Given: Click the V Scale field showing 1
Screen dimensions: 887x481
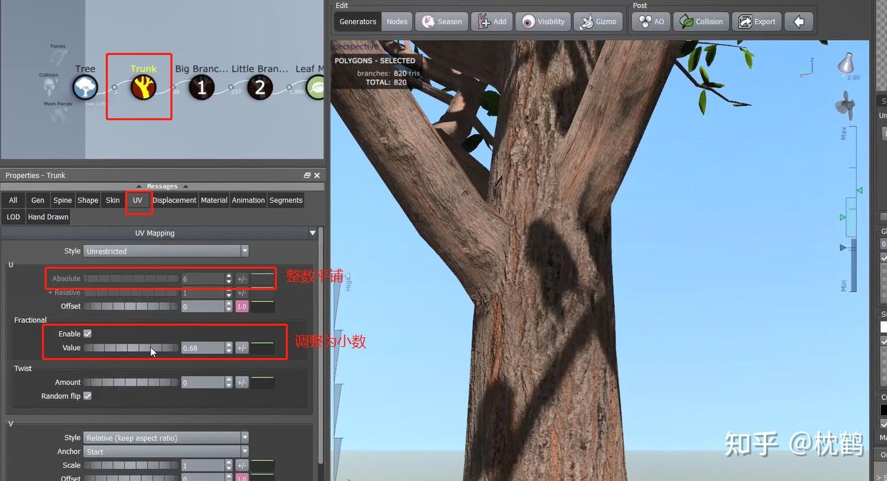Looking at the screenshot, I should tap(203, 465).
